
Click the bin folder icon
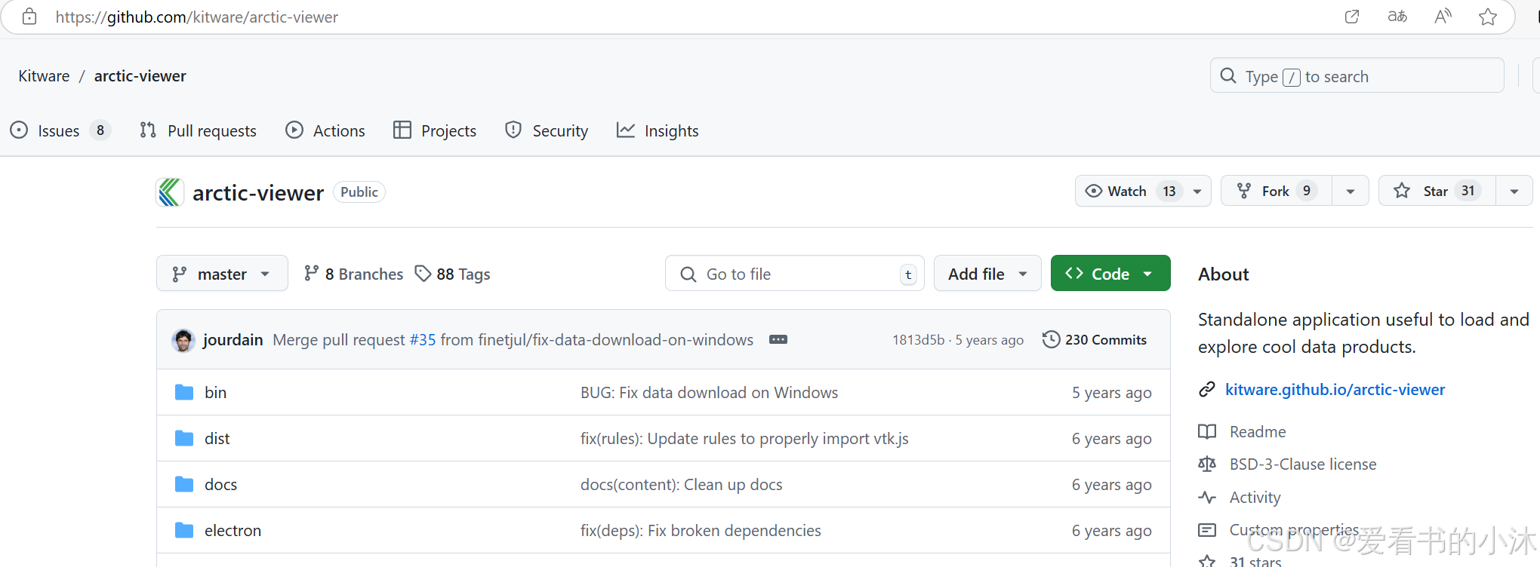tap(184, 392)
